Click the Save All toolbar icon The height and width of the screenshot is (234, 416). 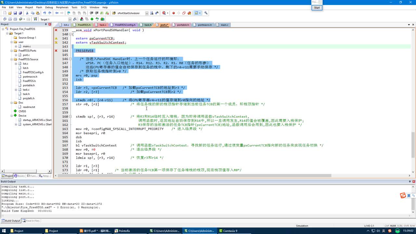(x=20, y=13)
